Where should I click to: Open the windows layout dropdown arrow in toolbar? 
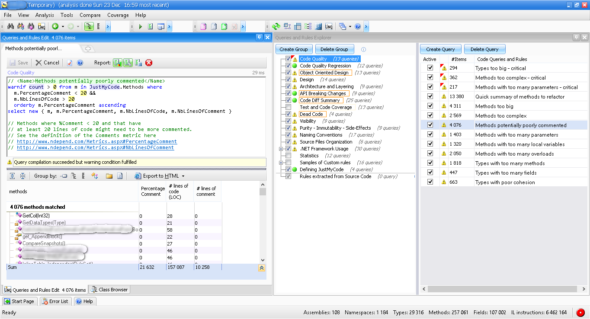(350, 27)
